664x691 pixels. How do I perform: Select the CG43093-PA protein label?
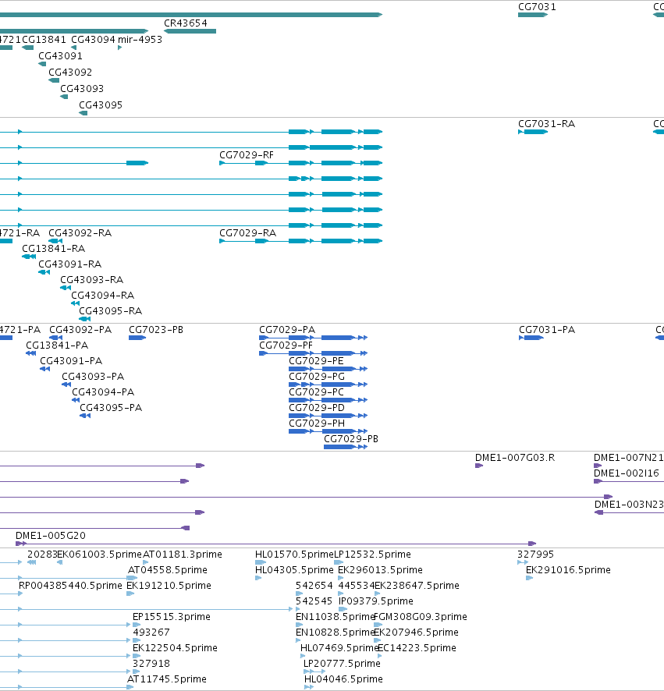click(x=93, y=377)
